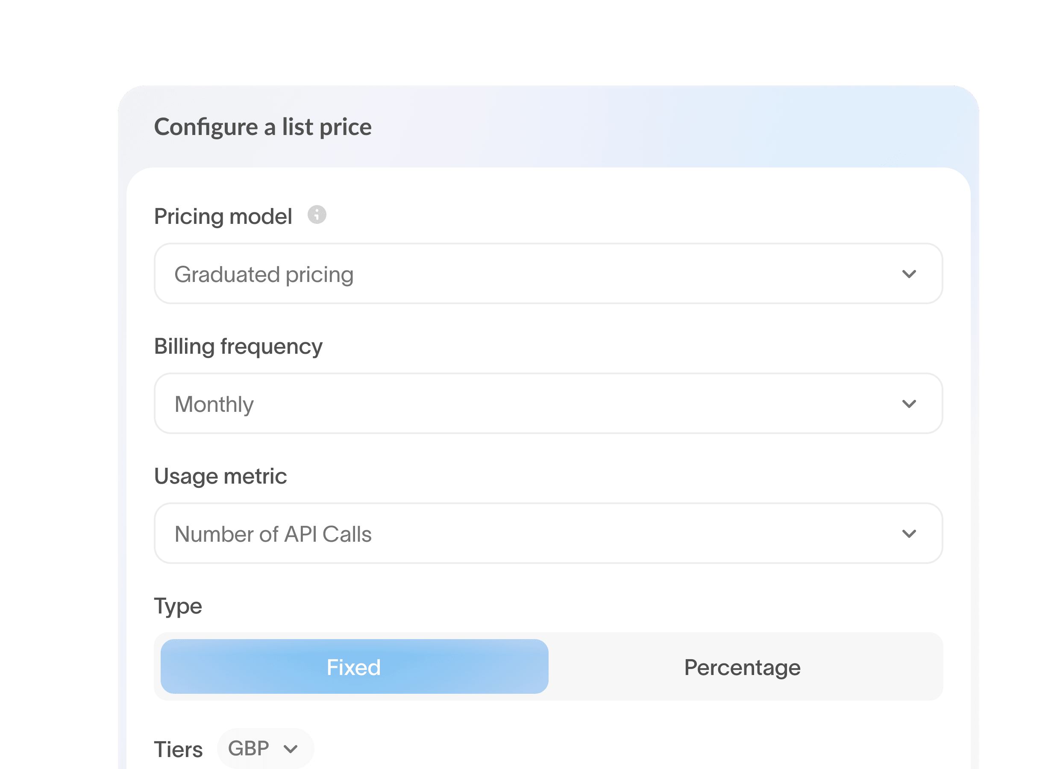This screenshot has width=1063, height=769.
Task: Open the GBP currency selector
Action: [265, 748]
